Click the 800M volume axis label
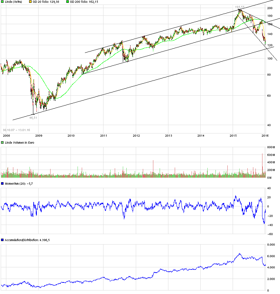Screen dimensions: 280x294 271,147
